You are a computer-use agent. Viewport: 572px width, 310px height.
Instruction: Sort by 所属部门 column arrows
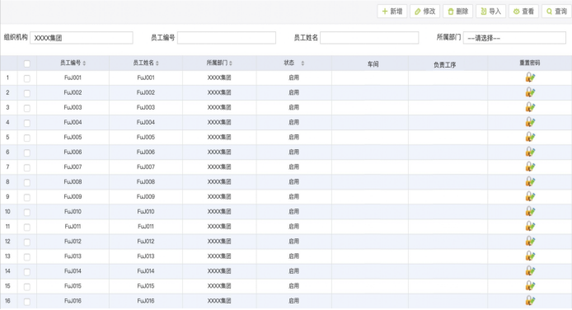point(231,63)
